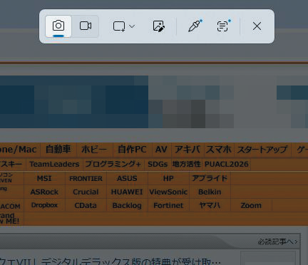
Task: Open the スタートアップ category tab
Action: point(262,150)
